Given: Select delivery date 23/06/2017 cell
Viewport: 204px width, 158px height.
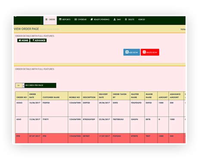Looking at the screenshot, I should tap(105, 125).
